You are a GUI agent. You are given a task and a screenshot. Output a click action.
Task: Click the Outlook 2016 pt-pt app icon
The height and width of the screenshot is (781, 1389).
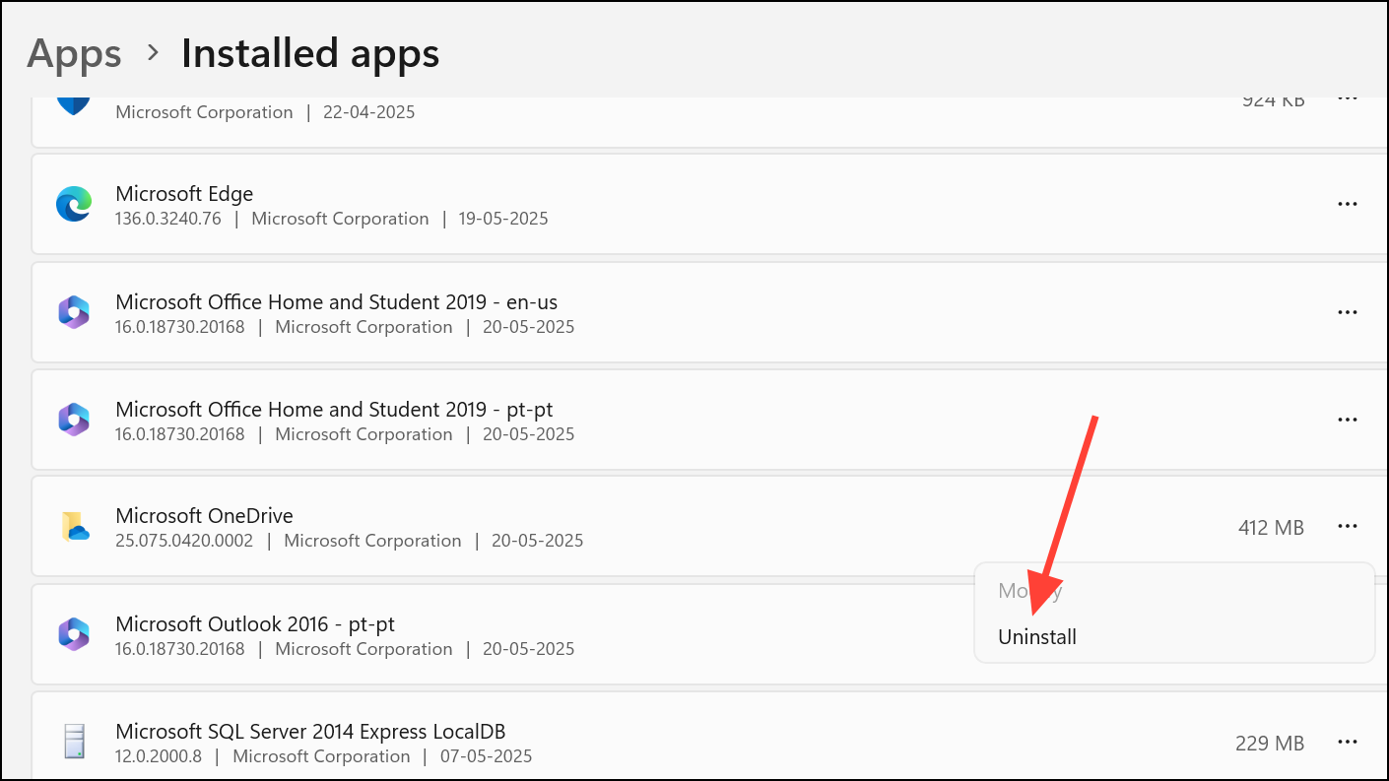74,634
